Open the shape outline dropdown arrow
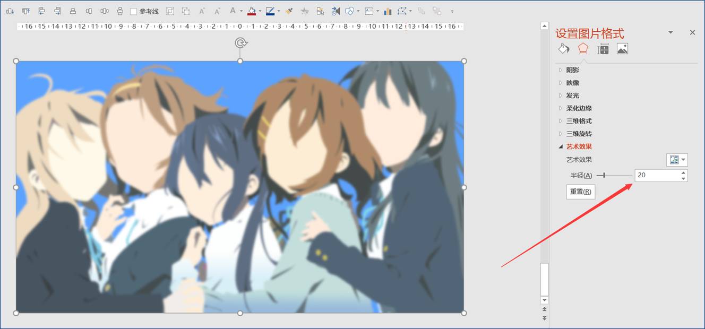This screenshot has width=705, height=329. (279, 11)
